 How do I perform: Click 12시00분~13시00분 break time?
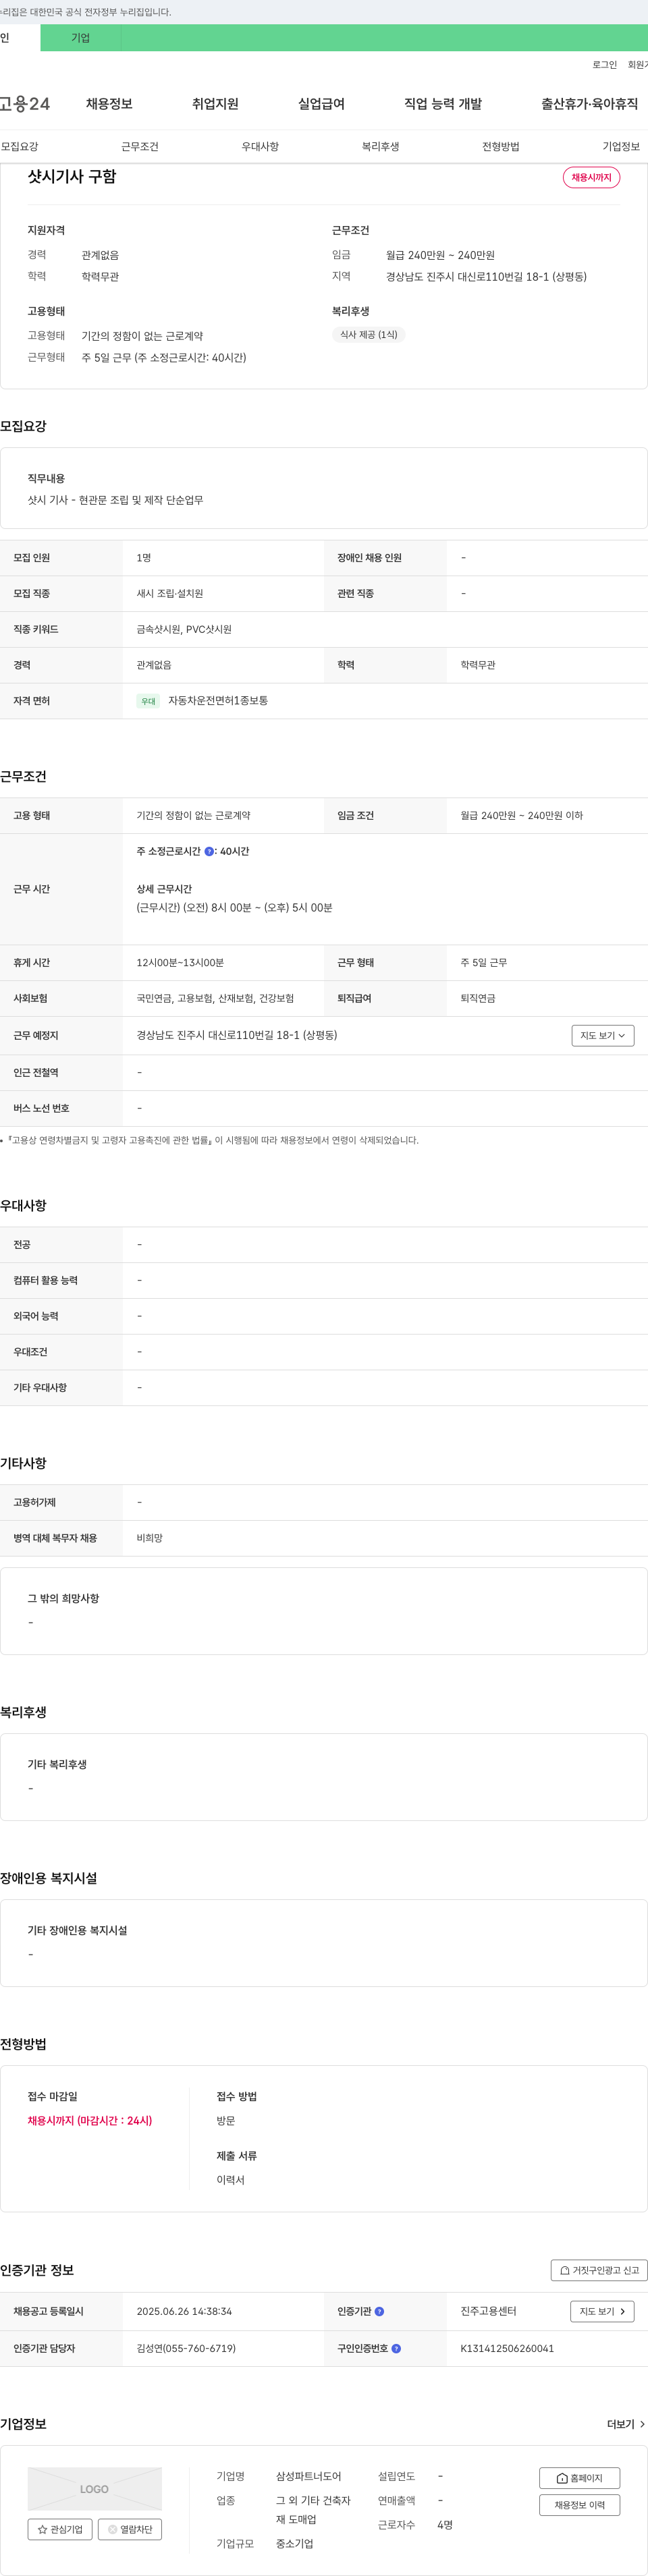180,962
